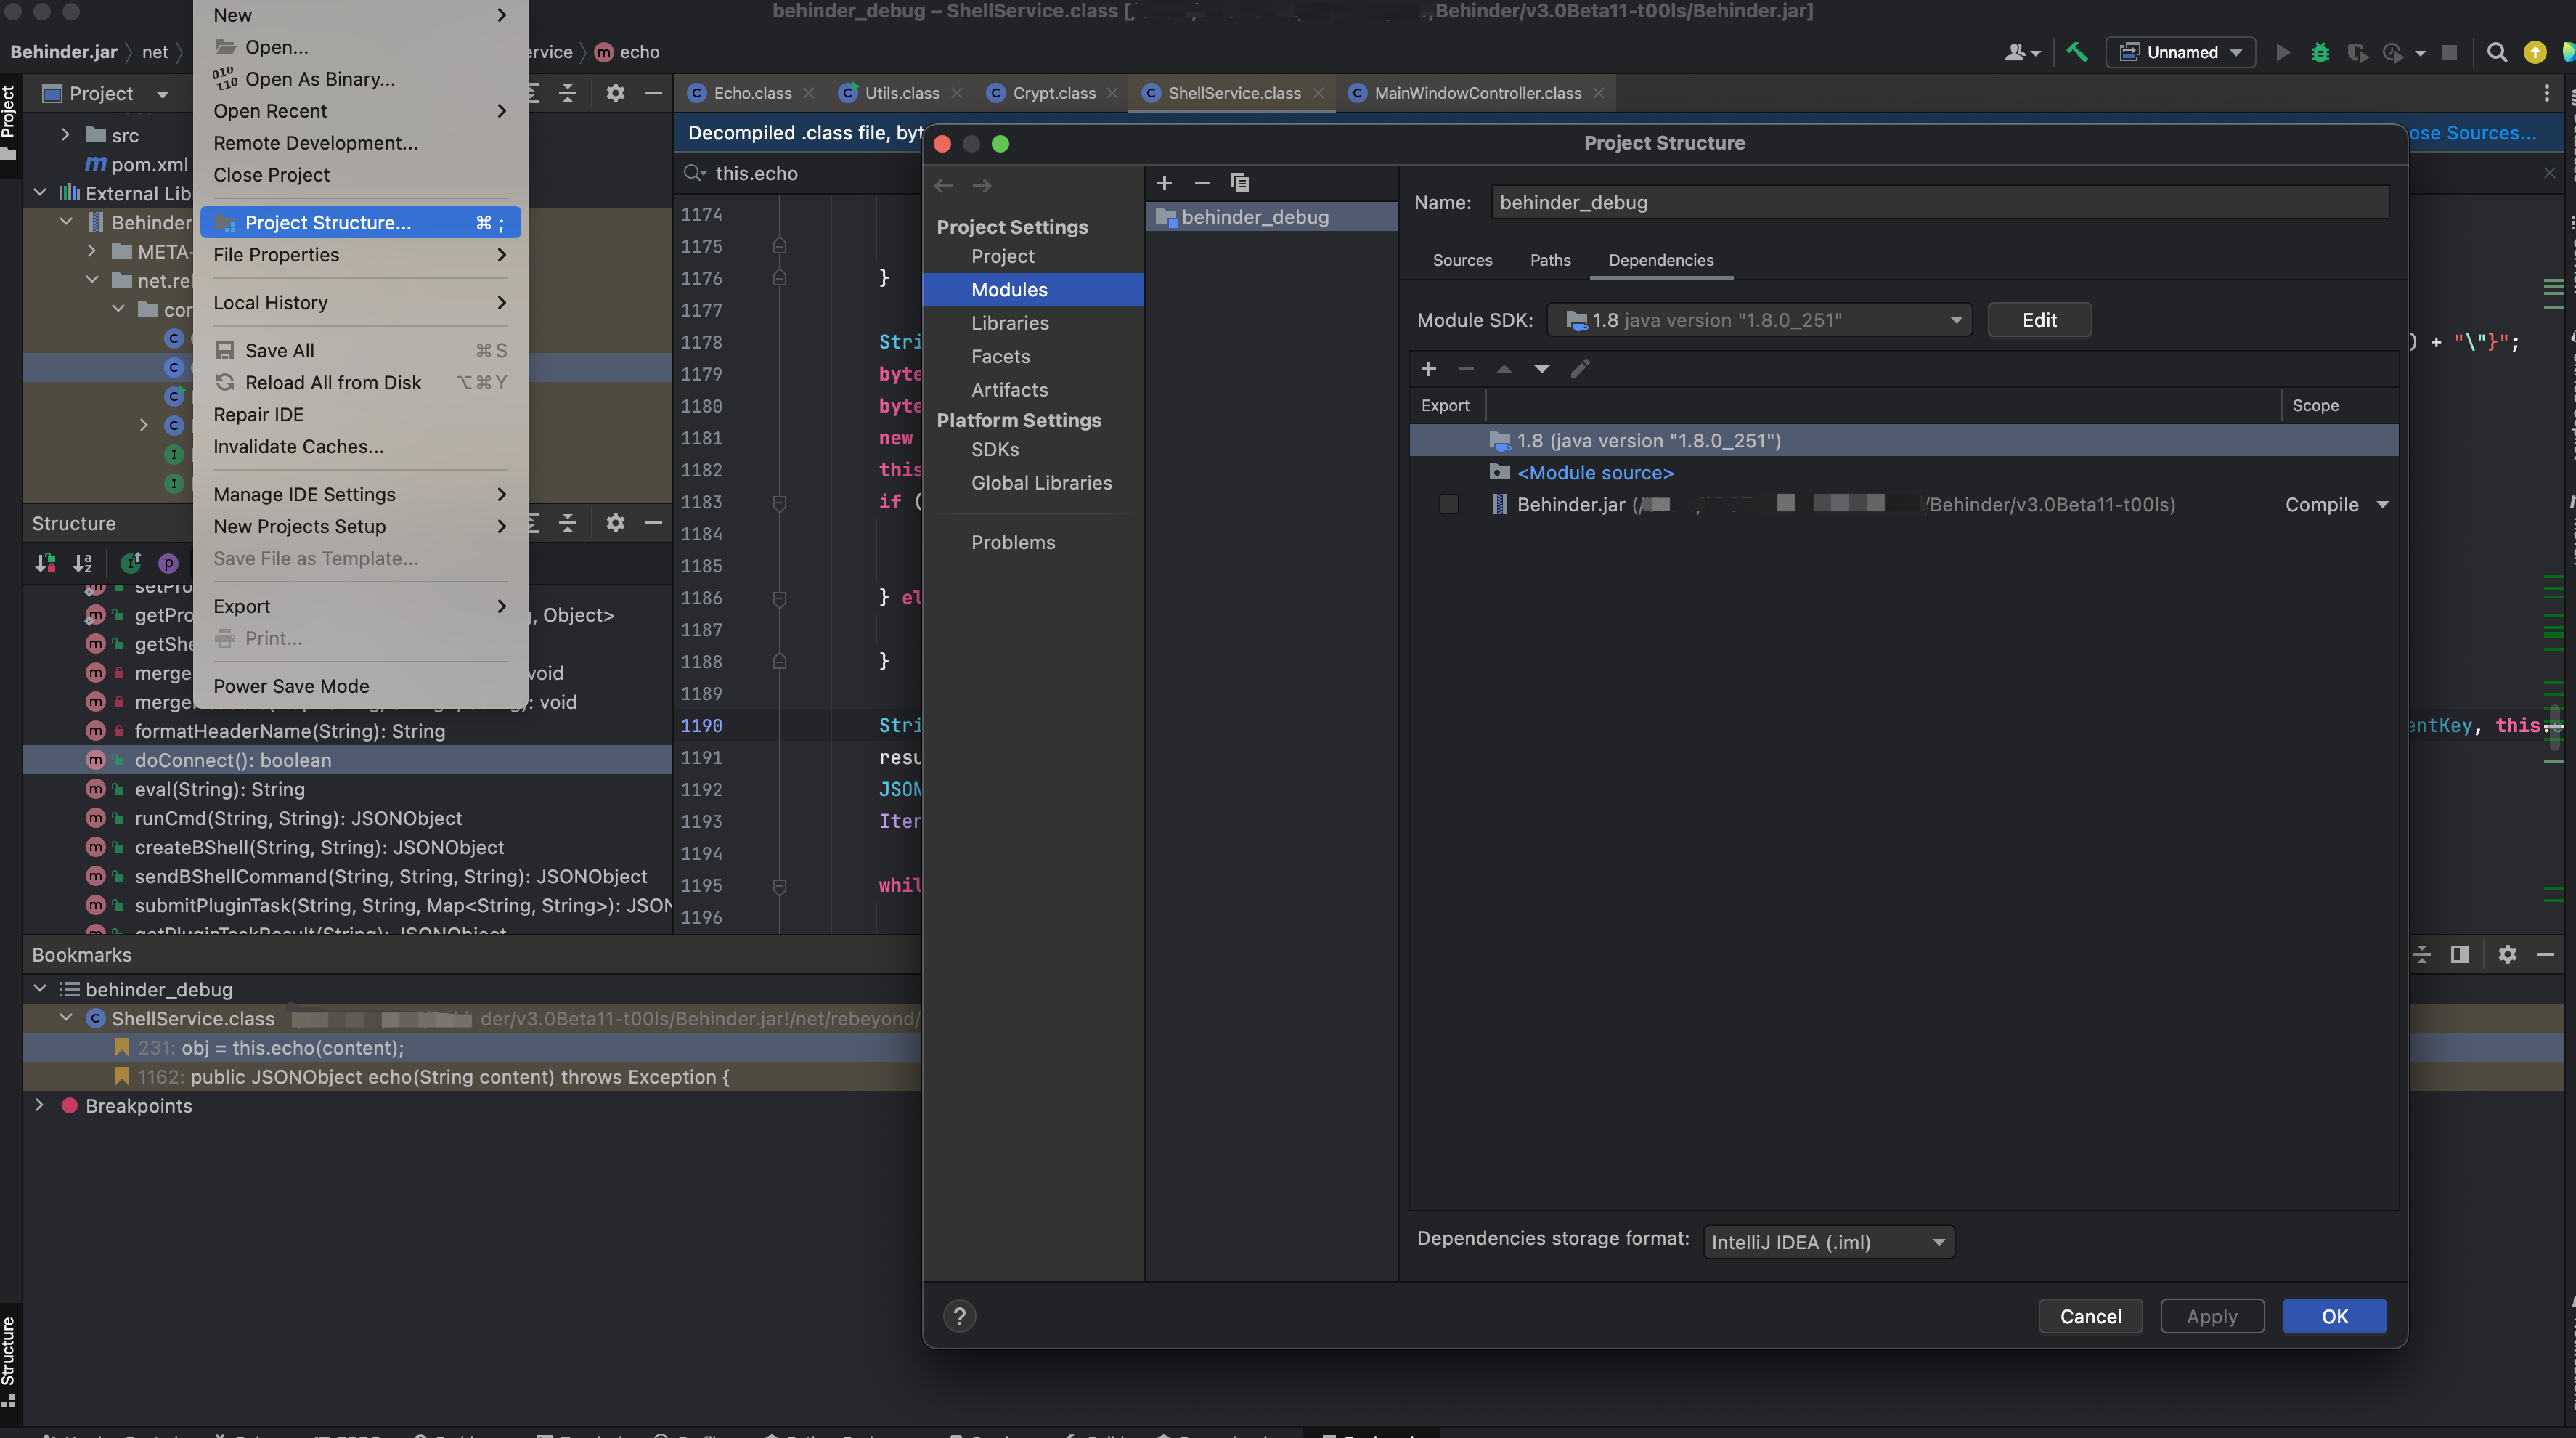2576x1438 pixels.
Task: Click the Debug bug icon
Action: tap(2320, 52)
